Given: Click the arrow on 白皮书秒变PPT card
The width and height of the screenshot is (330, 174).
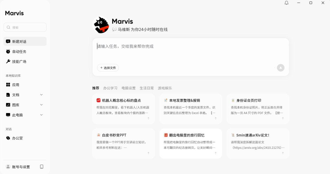Looking at the screenshot, I should (x=148, y=153).
